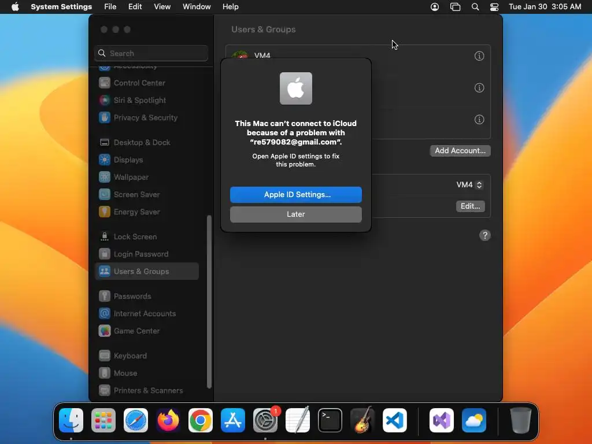Open Mouse settings
The width and height of the screenshot is (592, 444).
[147, 373]
